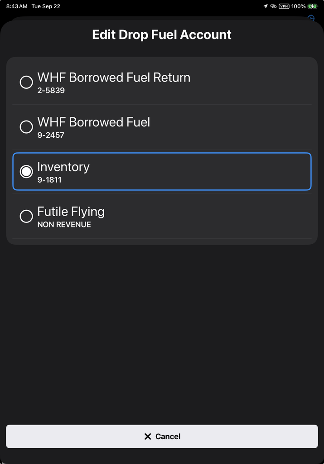Cancel editing the drop fuel account
This screenshot has height=464, width=324.
point(162,436)
